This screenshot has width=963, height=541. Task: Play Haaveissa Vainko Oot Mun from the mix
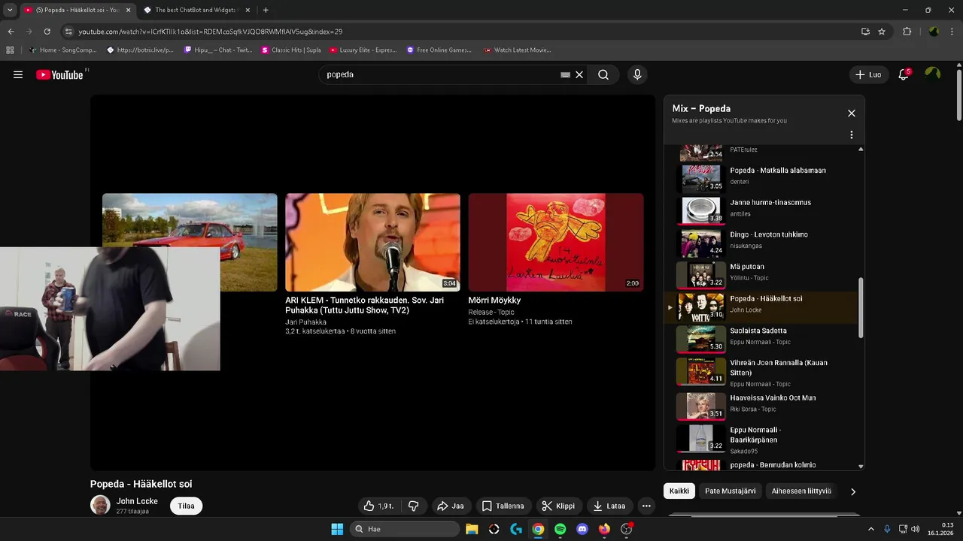coord(760,406)
